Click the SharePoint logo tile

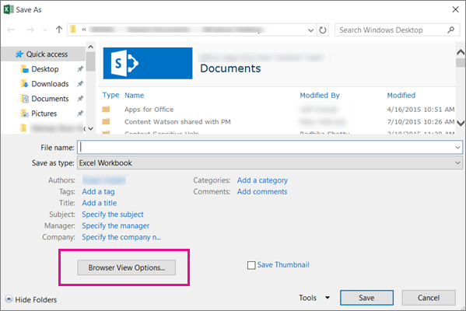(148, 63)
